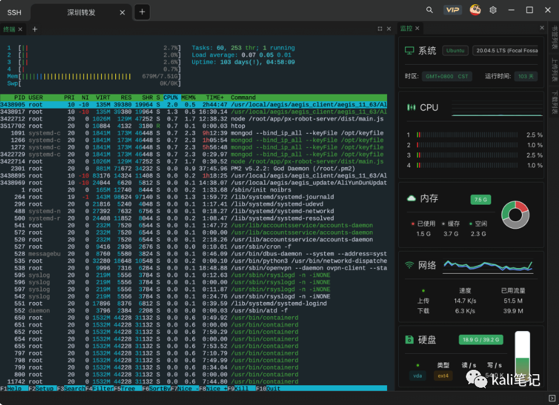Close the 深圳转发 session tab
Screen dimensions: 559x405
point(122,12)
